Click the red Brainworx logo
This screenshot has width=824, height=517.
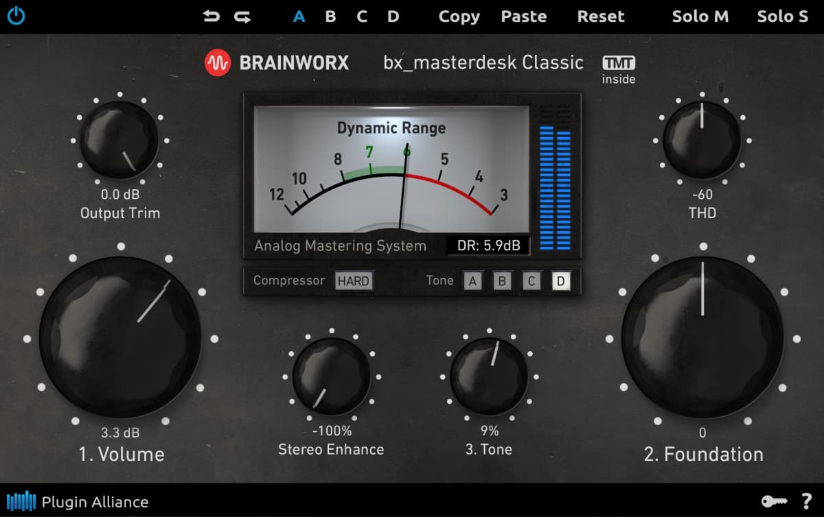(218, 63)
